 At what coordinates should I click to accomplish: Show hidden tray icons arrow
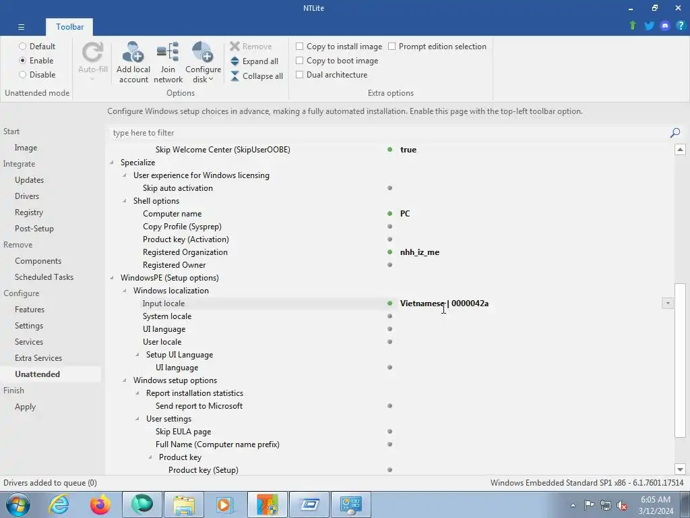(573, 505)
